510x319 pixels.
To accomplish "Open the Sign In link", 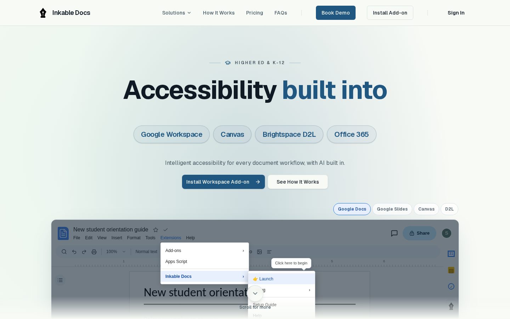I will [x=456, y=13].
